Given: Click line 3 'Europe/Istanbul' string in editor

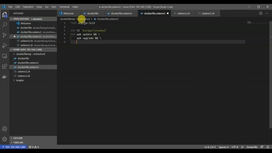Looking at the screenshot, I should pyautogui.click(x=94, y=31).
